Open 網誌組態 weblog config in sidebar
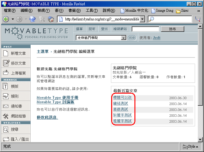This screenshot has height=152, width=204. (16, 116)
